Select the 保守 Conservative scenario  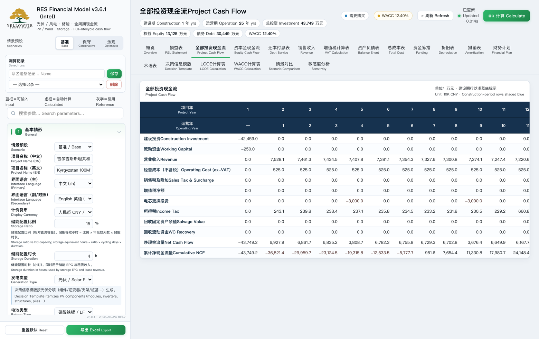(x=87, y=43)
